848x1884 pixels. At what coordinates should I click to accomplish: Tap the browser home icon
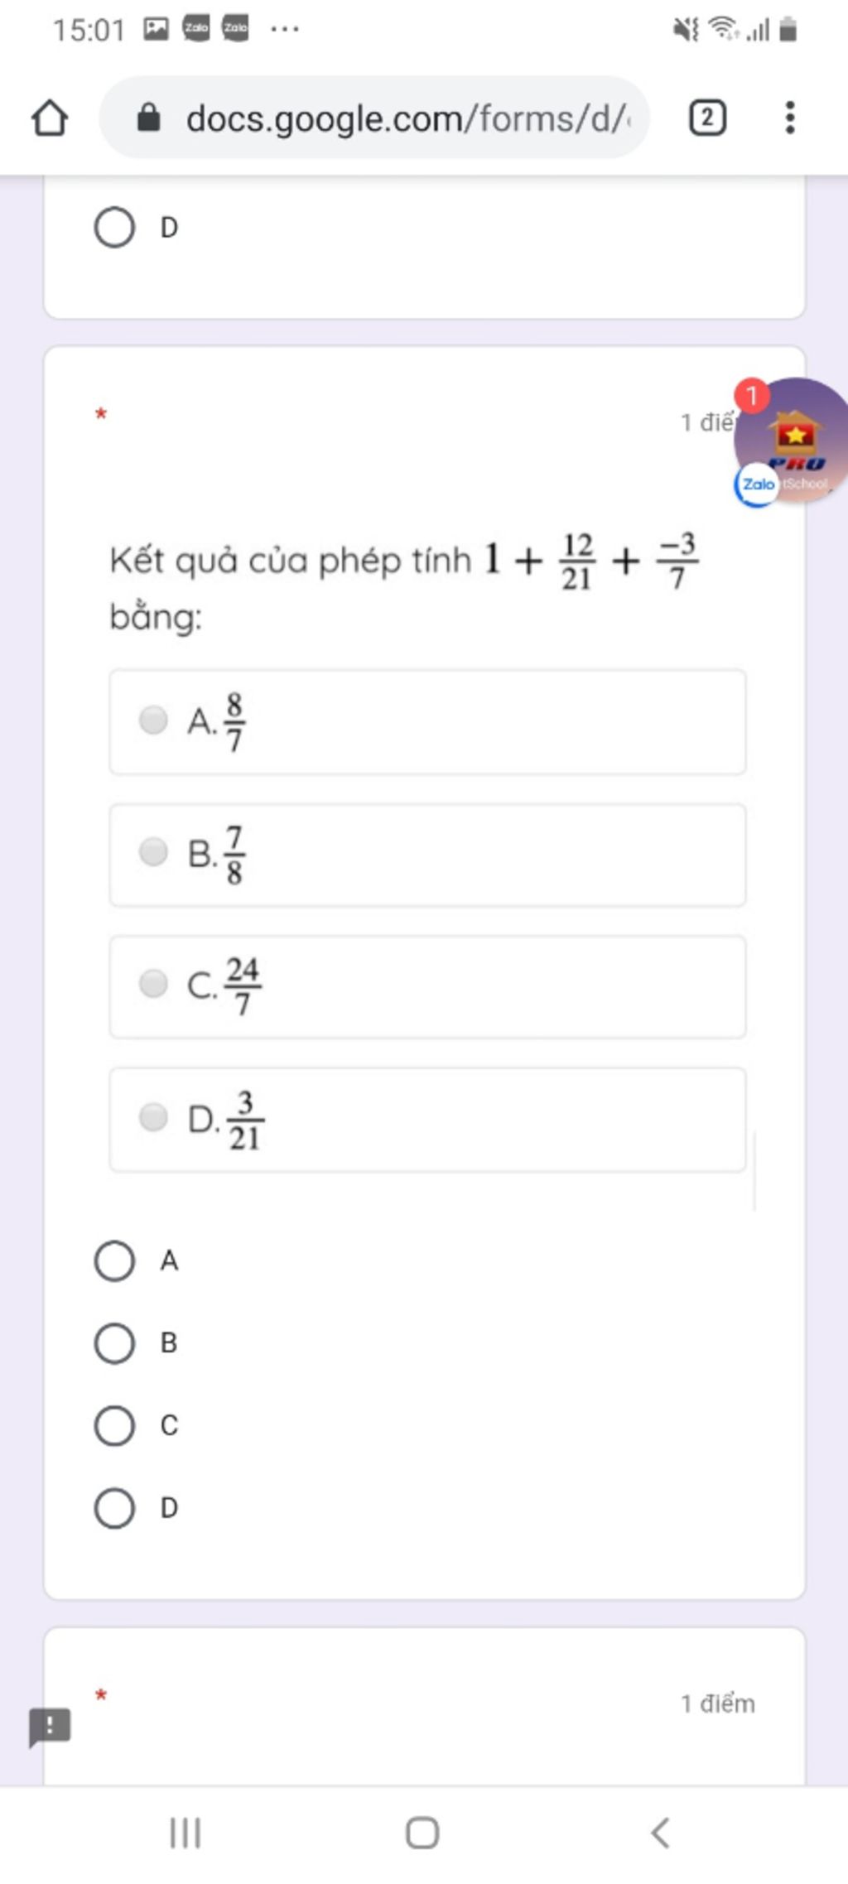[50, 118]
